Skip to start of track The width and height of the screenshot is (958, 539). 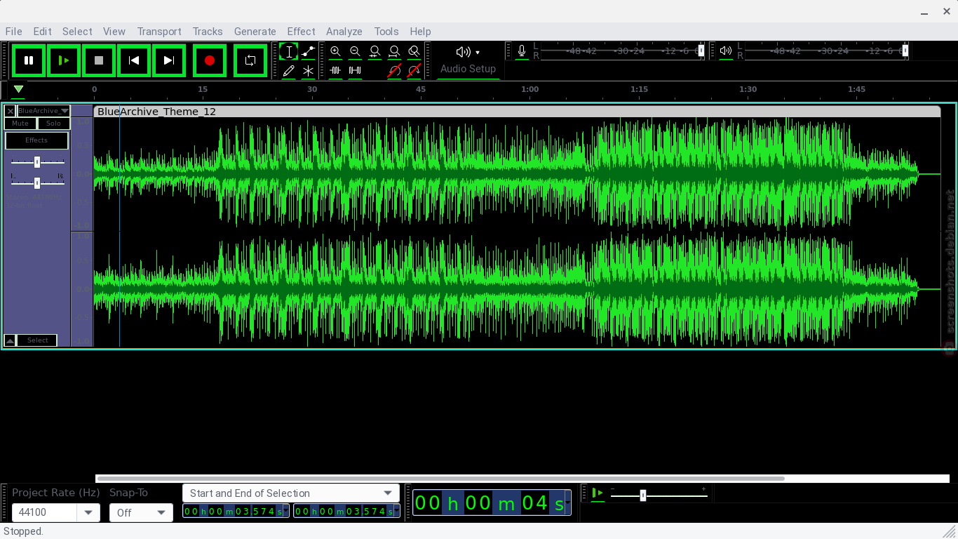coord(134,61)
